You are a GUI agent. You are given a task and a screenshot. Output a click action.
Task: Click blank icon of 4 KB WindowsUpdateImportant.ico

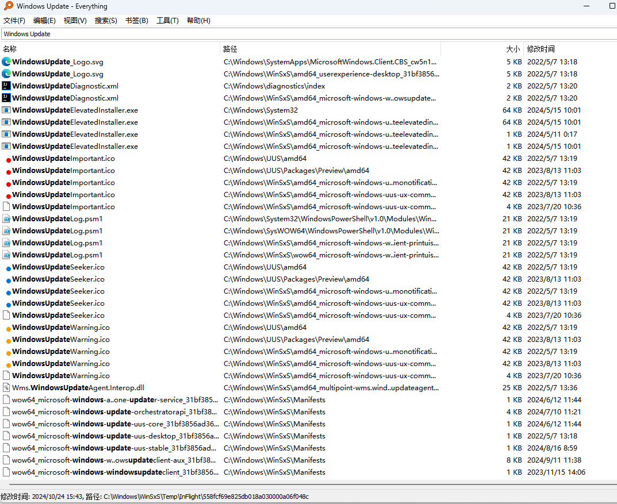[x=6, y=206]
